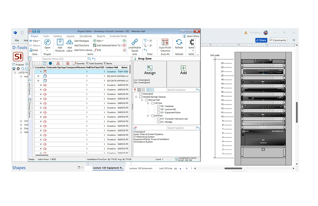Click the warning triangle column header icon
The image size is (318, 206).
(58, 63)
